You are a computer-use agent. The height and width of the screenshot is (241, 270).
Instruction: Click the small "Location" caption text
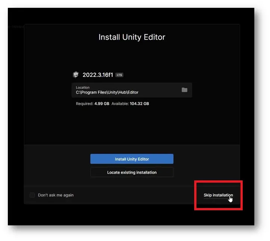coord(83,88)
